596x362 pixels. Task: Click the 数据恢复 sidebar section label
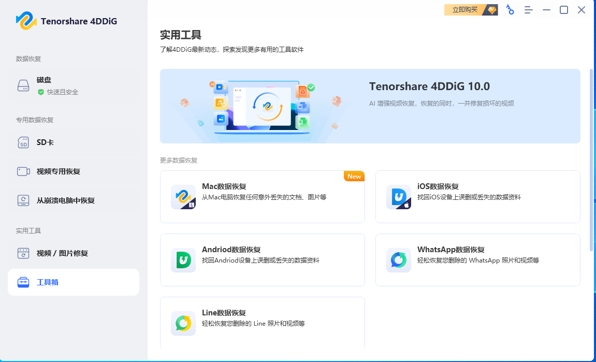click(x=28, y=59)
